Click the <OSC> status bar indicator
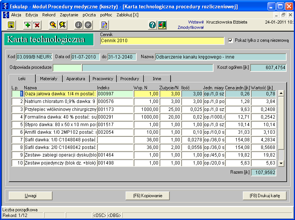The height and width of the screenshot is (220, 295). 100,215
